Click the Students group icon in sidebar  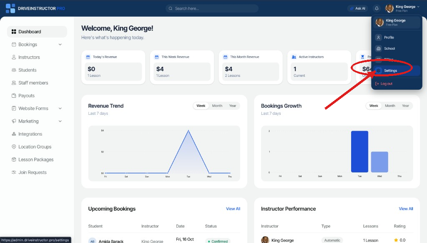[14, 70]
